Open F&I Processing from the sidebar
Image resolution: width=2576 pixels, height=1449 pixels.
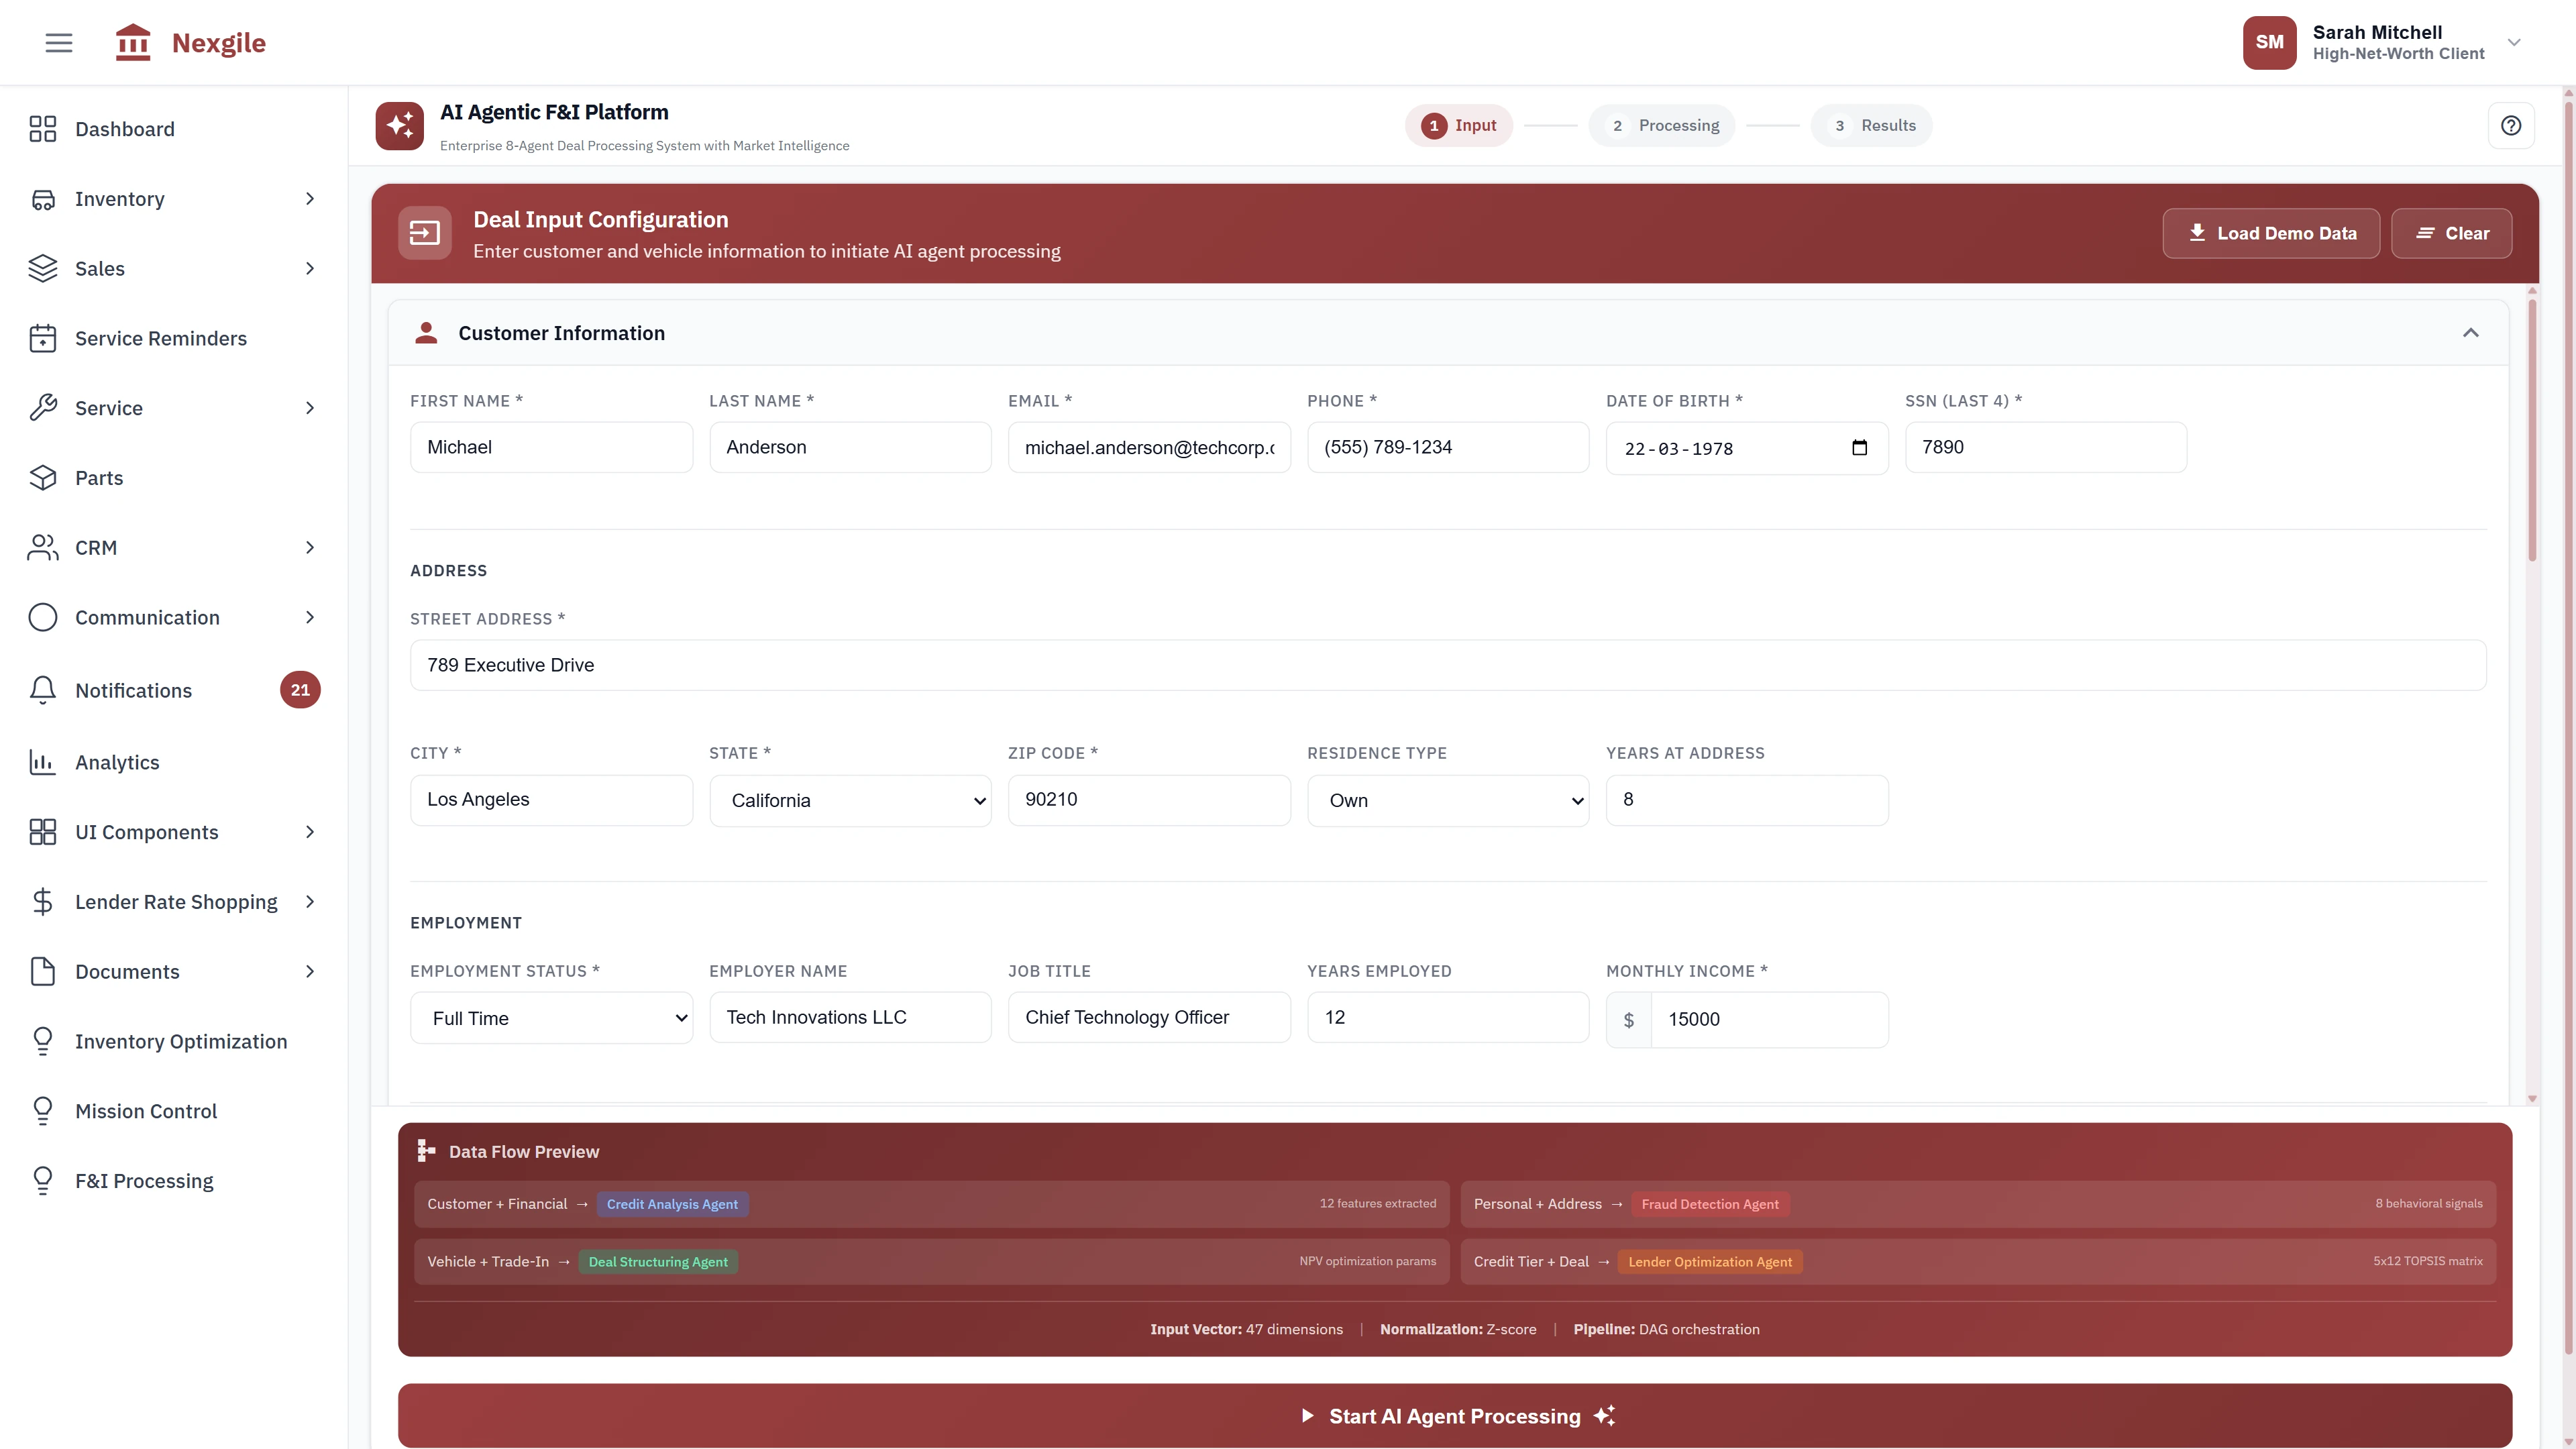(144, 1181)
